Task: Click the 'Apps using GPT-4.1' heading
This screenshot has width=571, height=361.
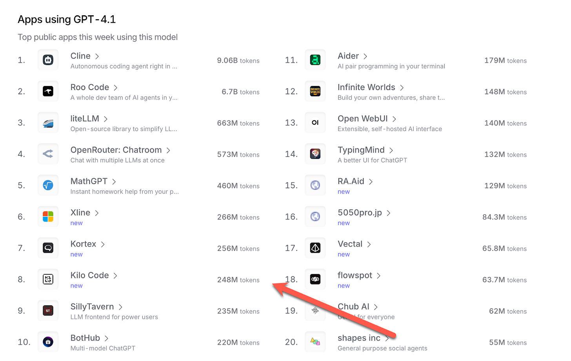Action: 67,20
